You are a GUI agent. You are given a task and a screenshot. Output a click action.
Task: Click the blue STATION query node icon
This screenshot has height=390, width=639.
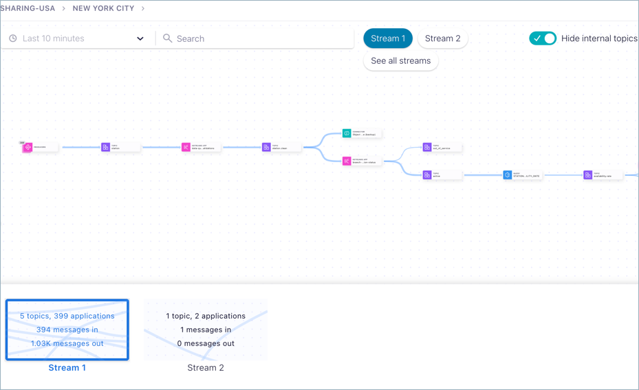[x=508, y=175]
